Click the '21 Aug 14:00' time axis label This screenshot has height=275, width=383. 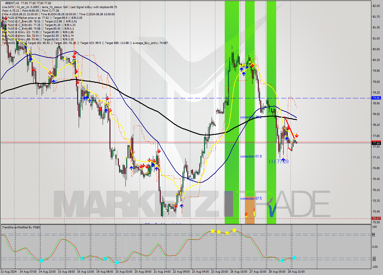163,272
